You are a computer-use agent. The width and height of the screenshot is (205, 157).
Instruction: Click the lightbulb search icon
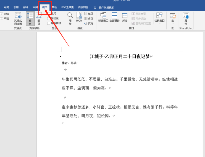point(95,7)
